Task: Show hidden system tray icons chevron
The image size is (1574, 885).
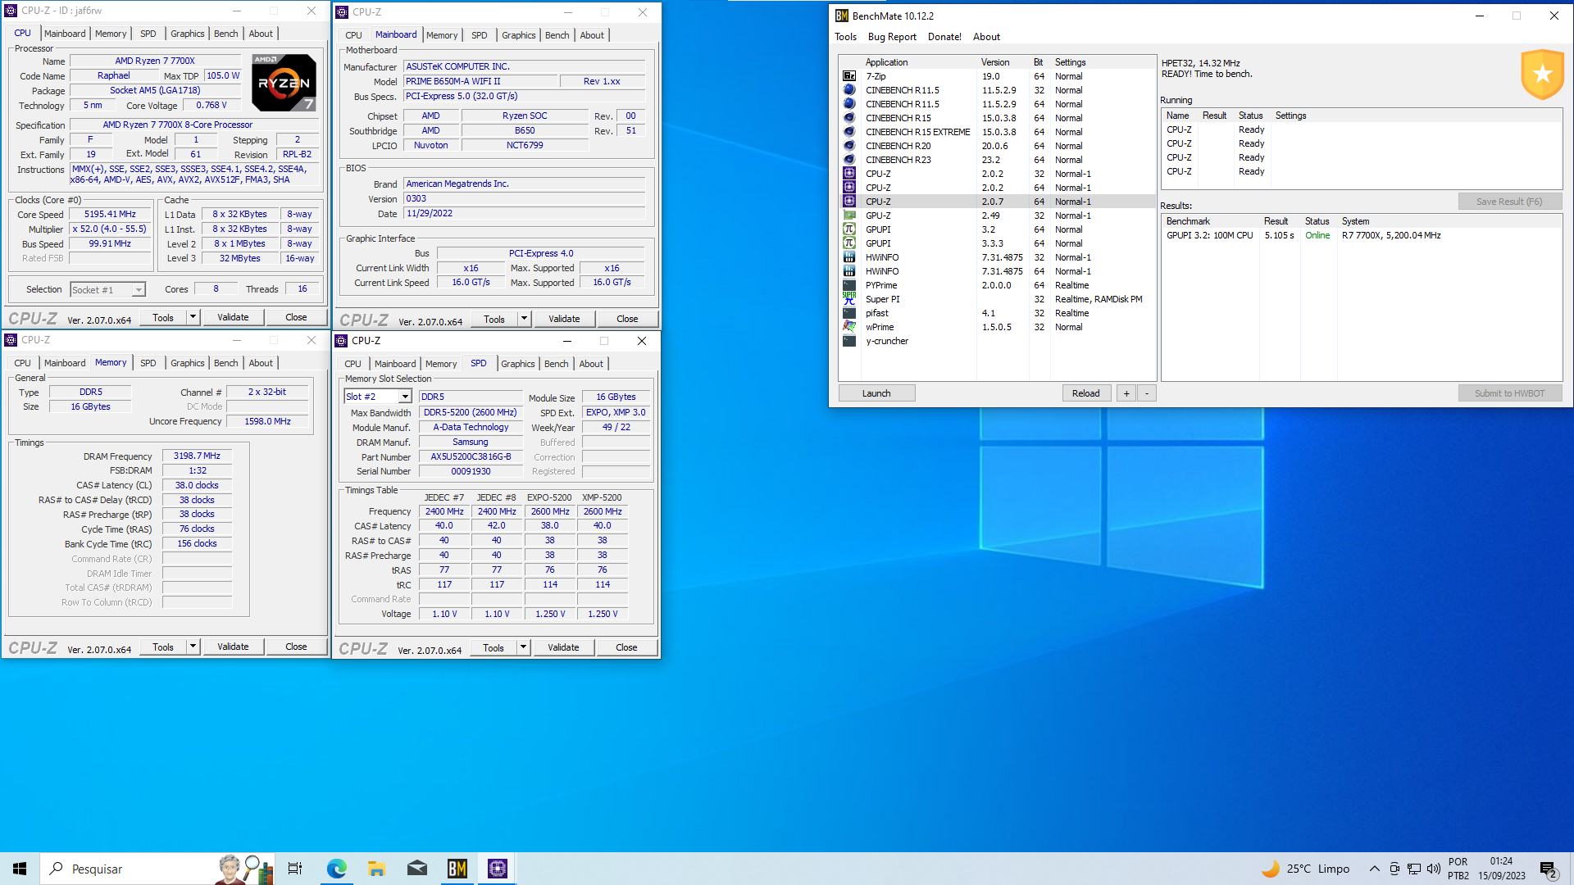Action: (1375, 869)
